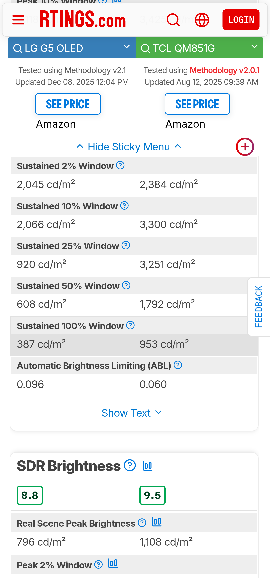The height and width of the screenshot is (578, 270).
Task: Click help icon beside Automatic Brightness Limiting
Action: click(x=178, y=365)
